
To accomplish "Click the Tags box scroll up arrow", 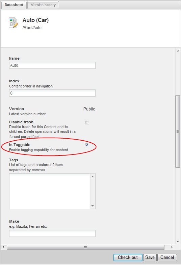I will pyautogui.click(x=93, y=177).
